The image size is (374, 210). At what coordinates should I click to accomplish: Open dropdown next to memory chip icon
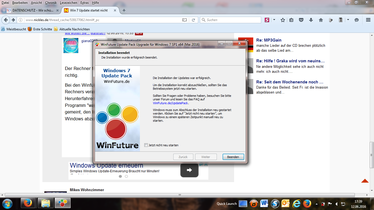pos(348,20)
